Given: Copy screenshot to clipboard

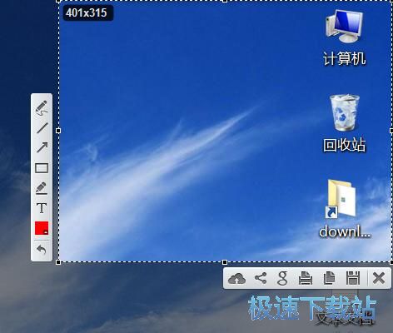Looking at the screenshot, I should click(329, 278).
